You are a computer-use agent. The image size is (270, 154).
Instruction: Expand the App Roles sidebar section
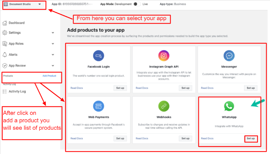(53, 44)
